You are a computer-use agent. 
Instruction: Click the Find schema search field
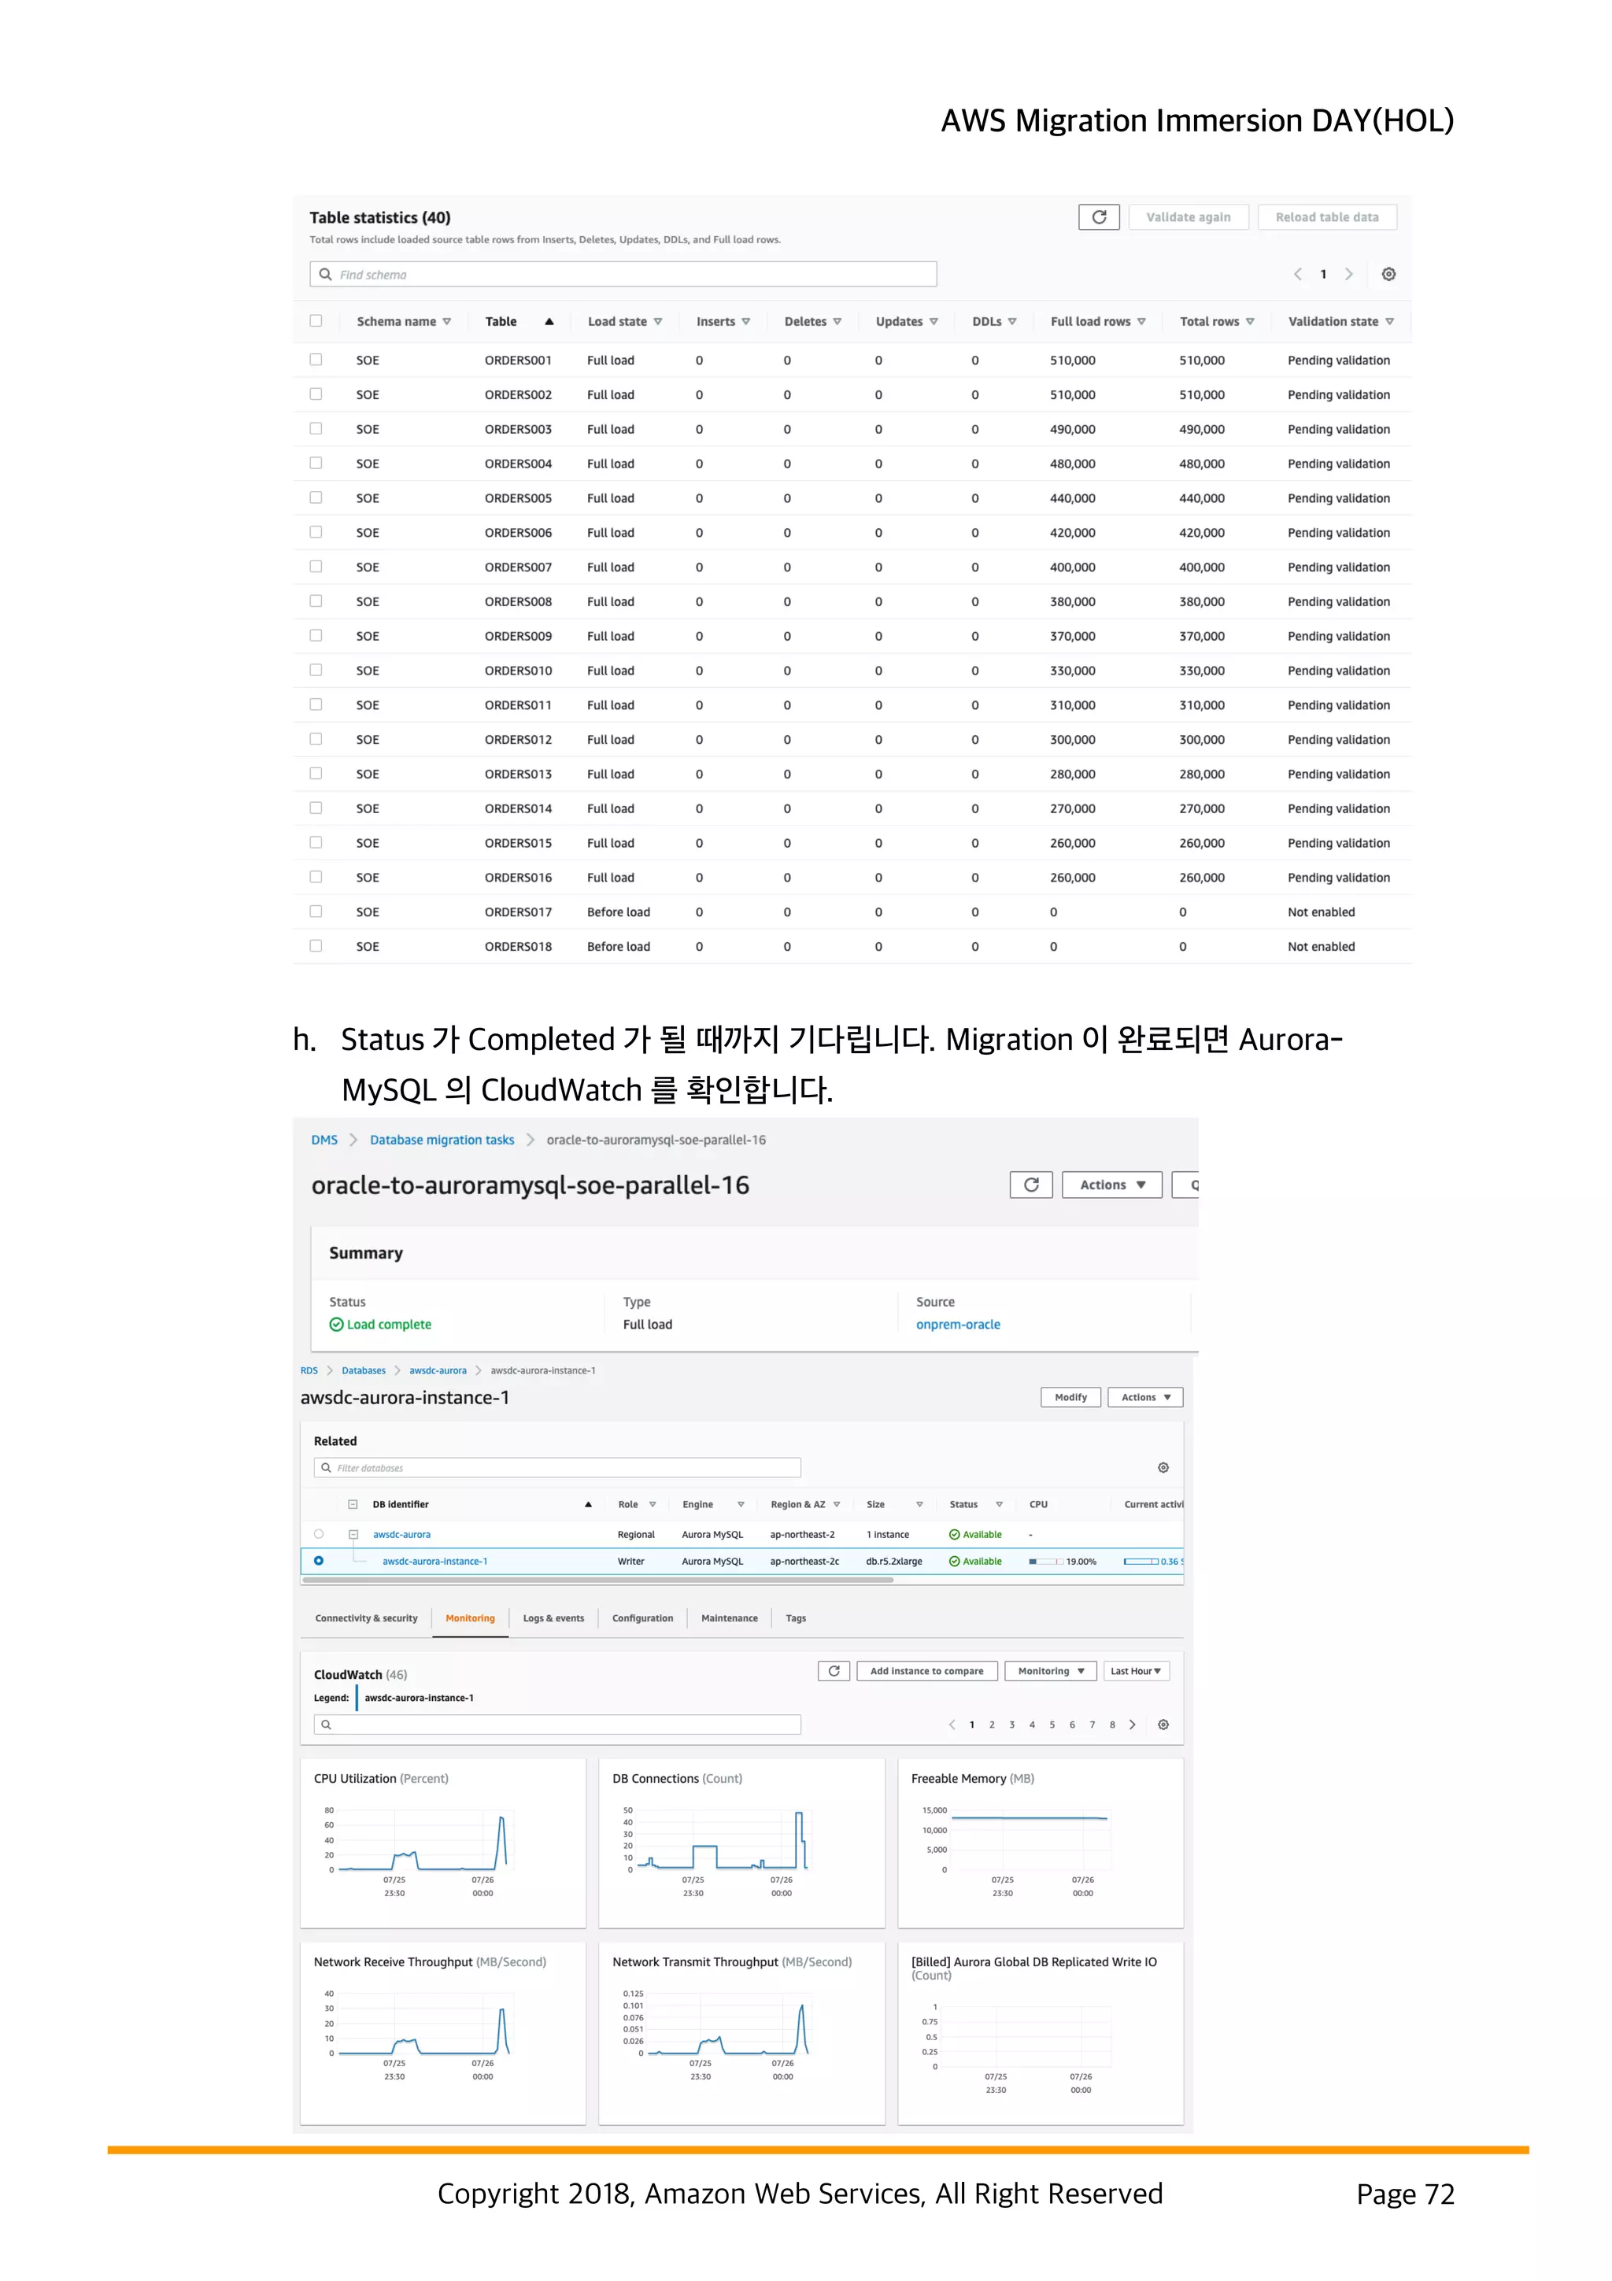pyautogui.click(x=623, y=275)
